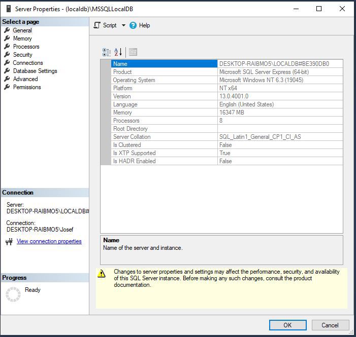Viewport: 356px width, 337px height.
Task: Click the Property Pages grid icon
Action: (x=133, y=52)
